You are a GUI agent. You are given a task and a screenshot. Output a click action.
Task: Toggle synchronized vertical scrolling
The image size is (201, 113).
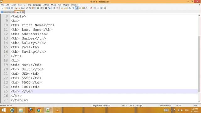(62, 8)
